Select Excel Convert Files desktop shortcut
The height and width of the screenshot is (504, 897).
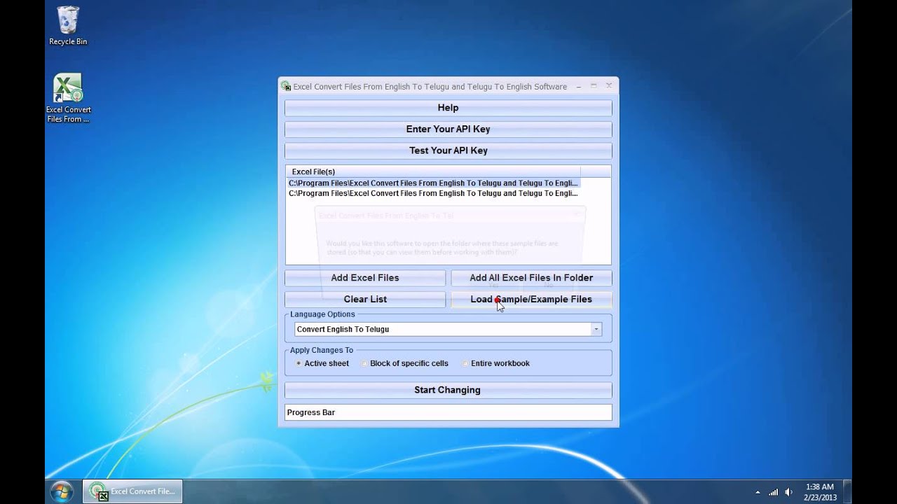pyautogui.click(x=68, y=98)
